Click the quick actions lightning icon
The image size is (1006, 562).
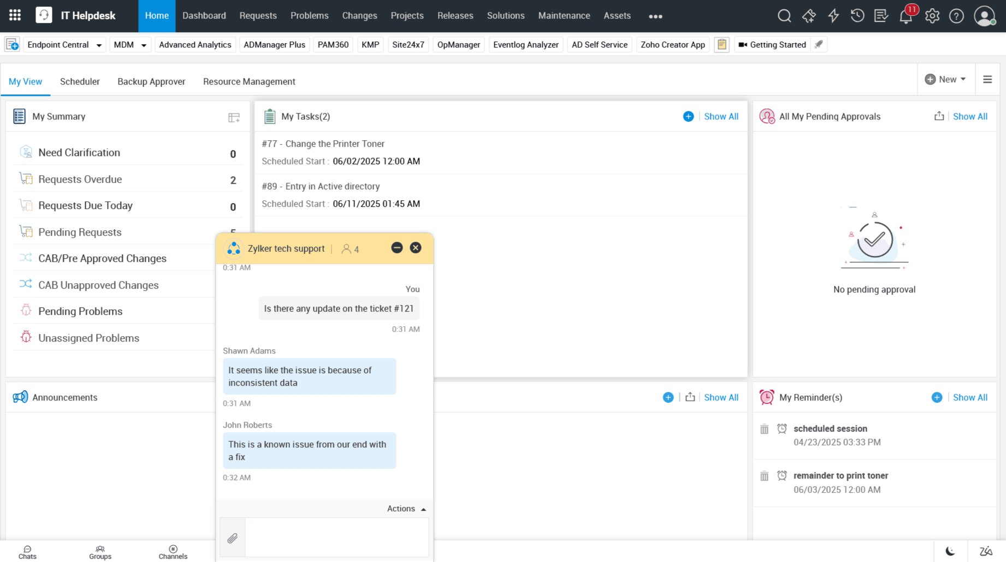click(833, 16)
